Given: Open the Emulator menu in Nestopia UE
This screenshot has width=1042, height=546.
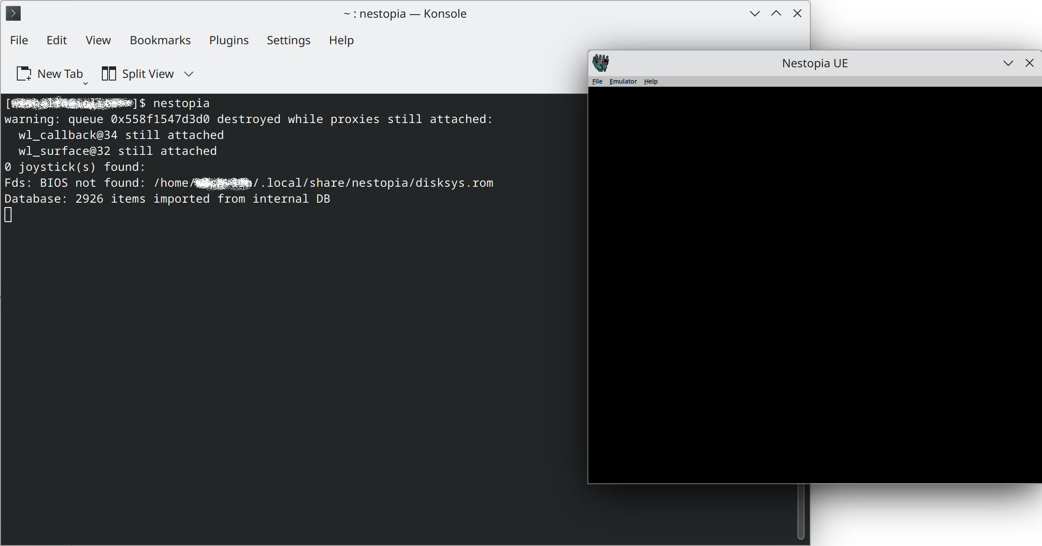Looking at the screenshot, I should [623, 81].
